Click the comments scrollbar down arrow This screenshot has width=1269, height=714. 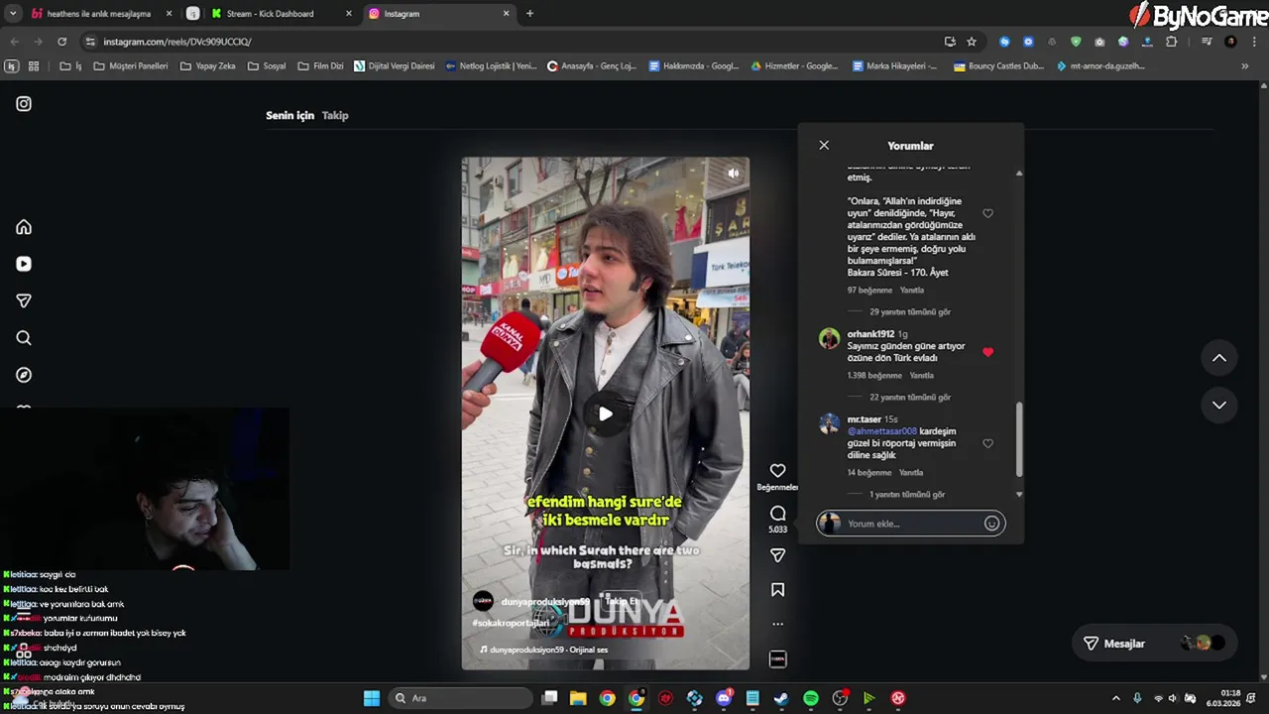pyautogui.click(x=1019, y=494)
